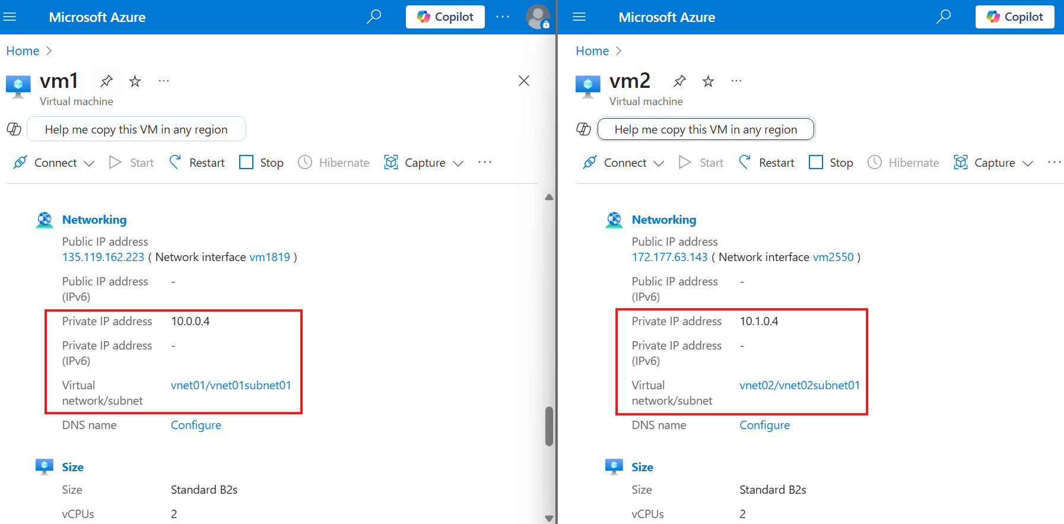Open vnet02/vnet02subnet01 link

click(799, 385)
